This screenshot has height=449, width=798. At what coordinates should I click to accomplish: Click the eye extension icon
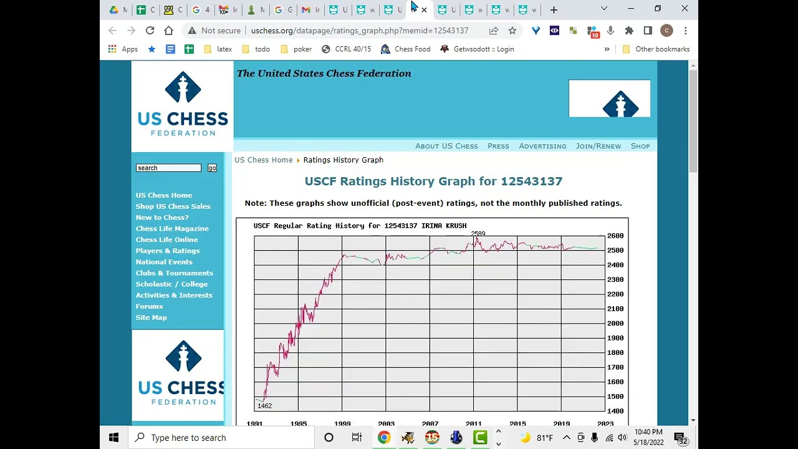point(554,31)
